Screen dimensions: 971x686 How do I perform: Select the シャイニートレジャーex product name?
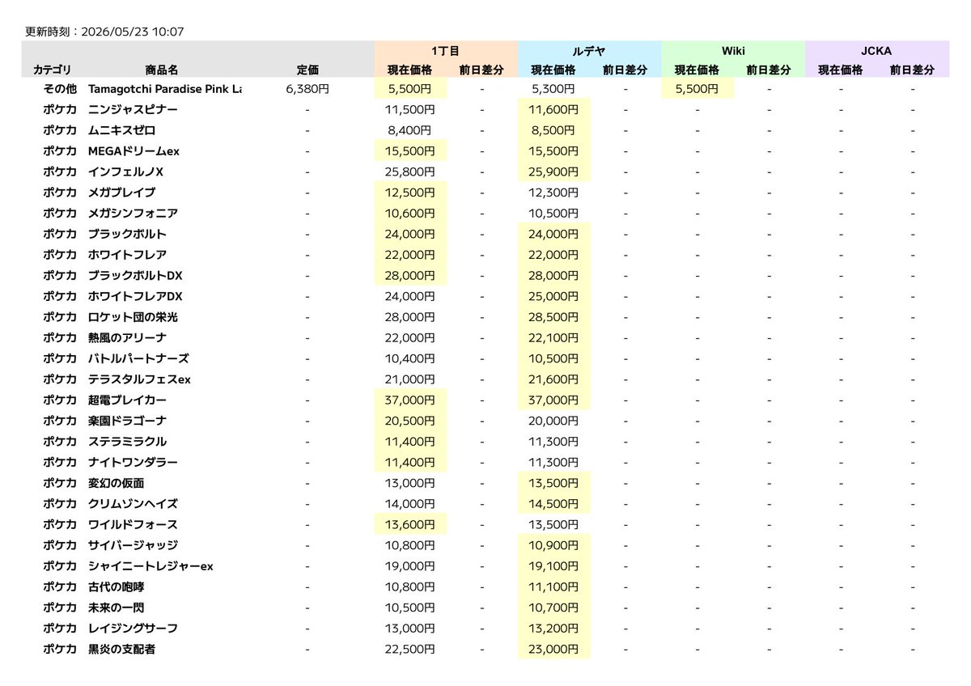coord(151,566)
